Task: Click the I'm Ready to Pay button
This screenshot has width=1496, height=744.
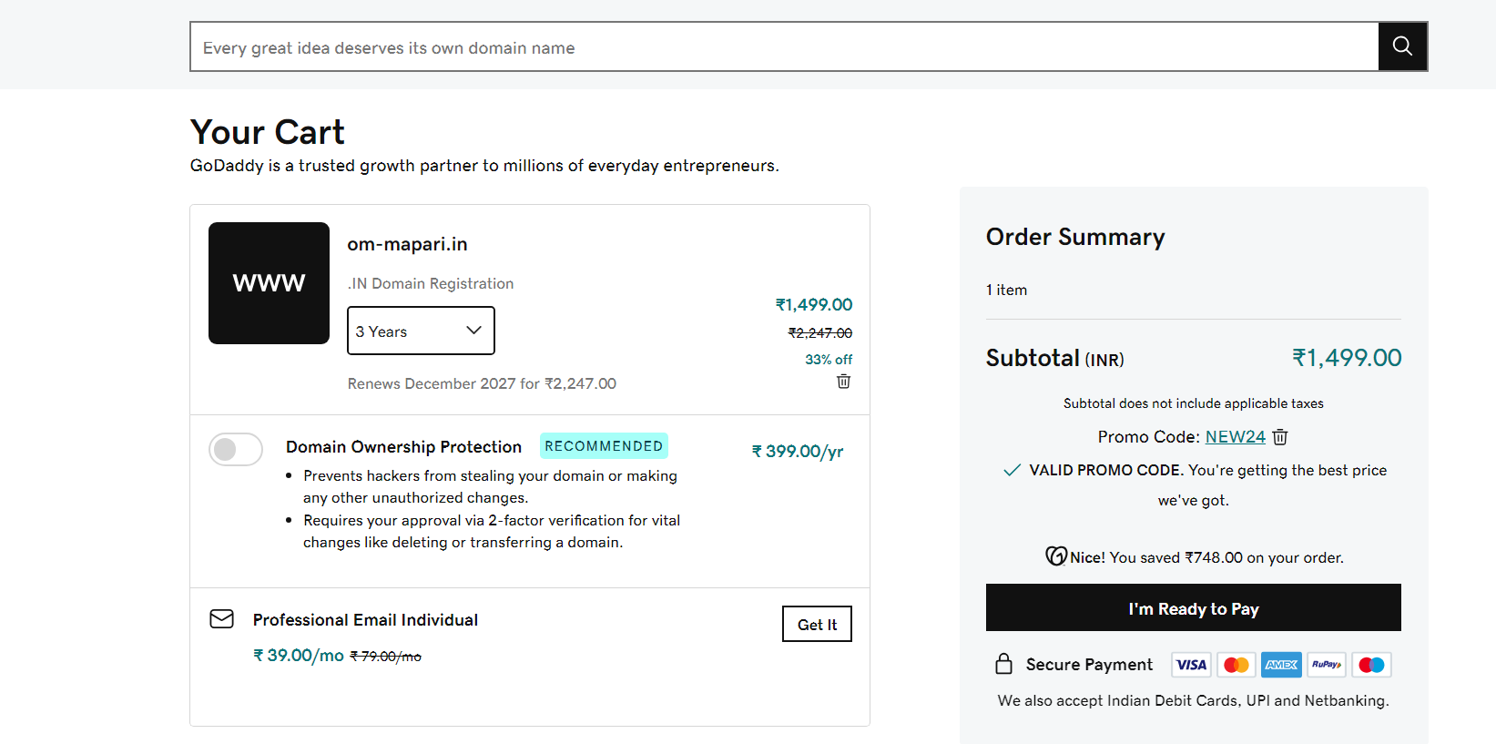Action: 1193,608
